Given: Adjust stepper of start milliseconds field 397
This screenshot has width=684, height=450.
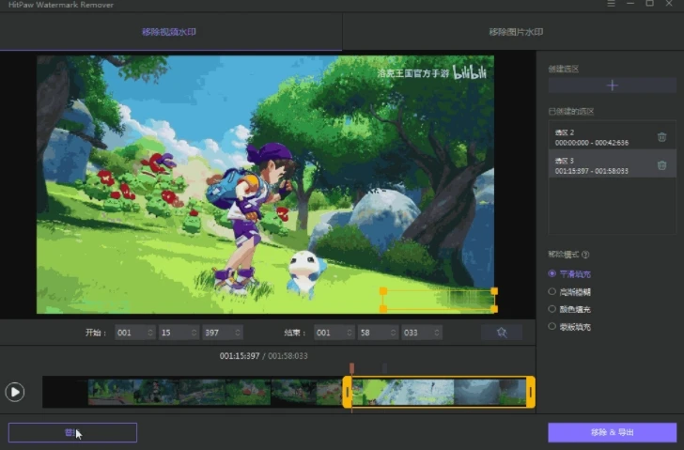Looking at the screenshot, I should coord(238,333).
